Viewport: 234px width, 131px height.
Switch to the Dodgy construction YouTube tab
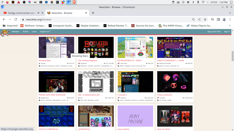click(x=19, y=13)
